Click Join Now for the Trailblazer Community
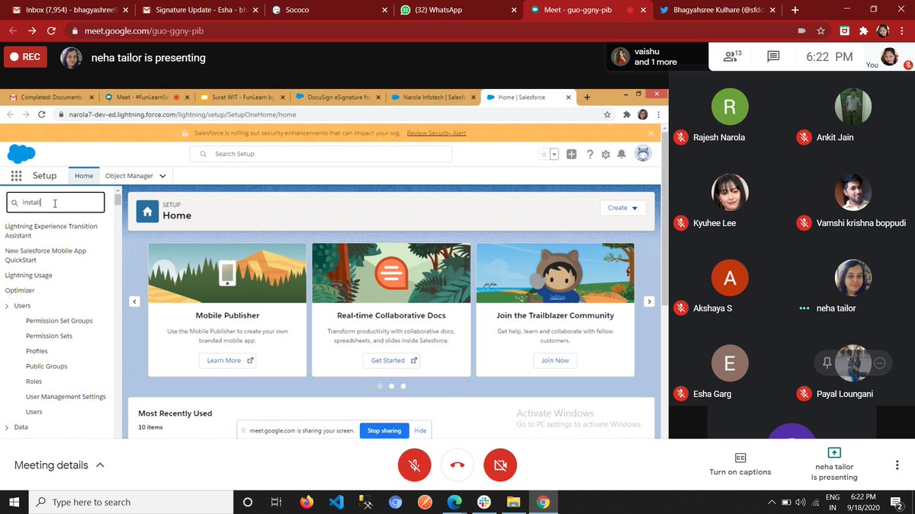Image resolution: width=915 pixels, height=514 pixels. [554, 360]
